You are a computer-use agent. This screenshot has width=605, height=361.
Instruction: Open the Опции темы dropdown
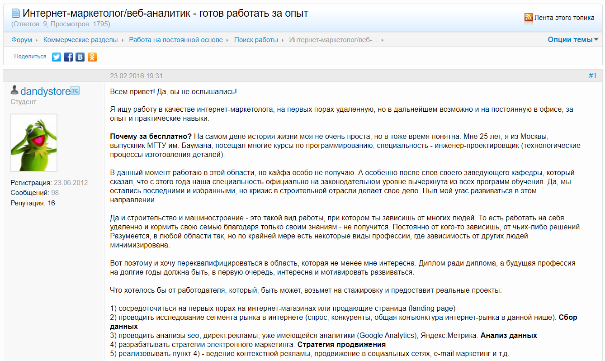point(572,39)
